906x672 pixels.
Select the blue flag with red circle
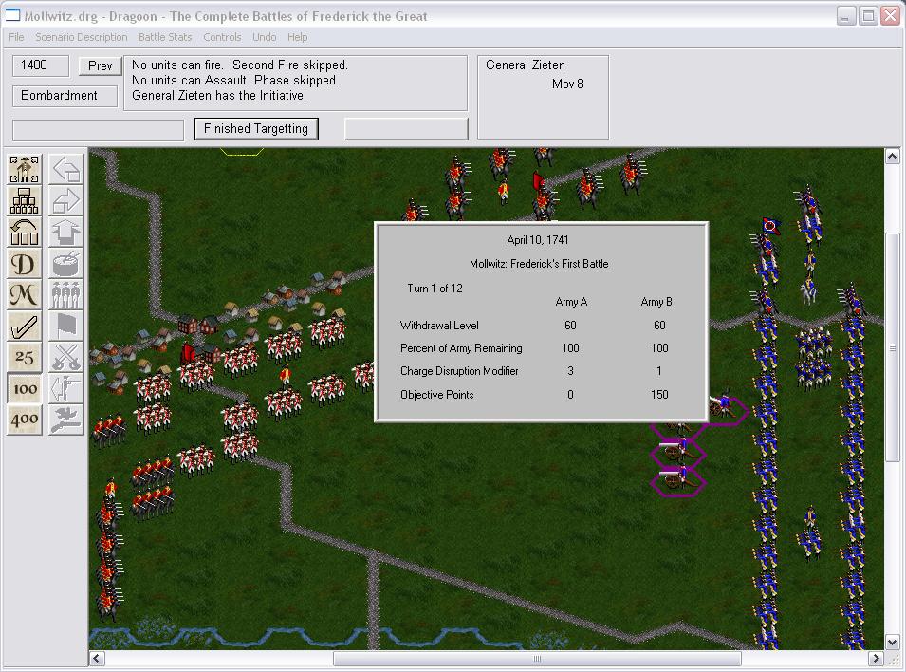pos(770,226)
